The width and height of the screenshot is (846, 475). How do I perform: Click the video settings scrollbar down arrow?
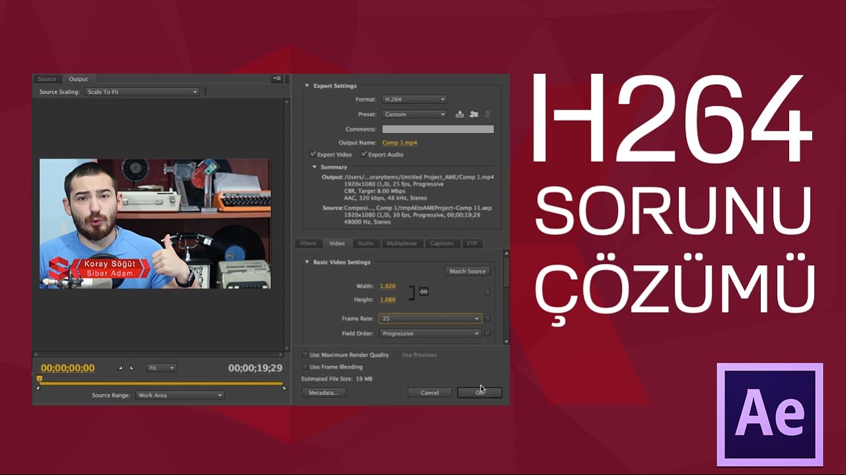506,341
